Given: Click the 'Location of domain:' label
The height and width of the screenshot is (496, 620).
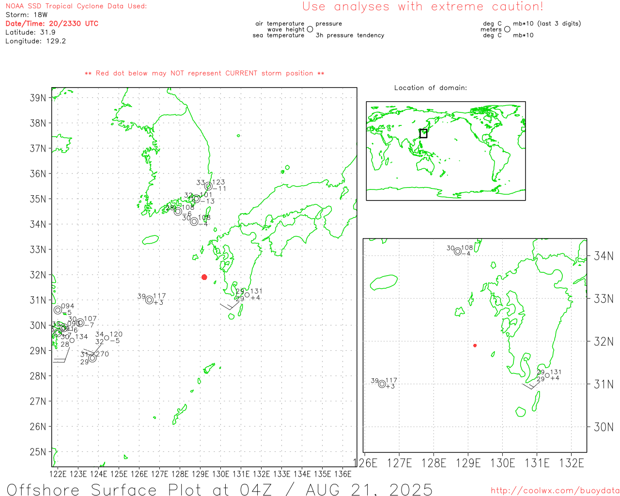Looking at the screenshot, I should [431, 88].
